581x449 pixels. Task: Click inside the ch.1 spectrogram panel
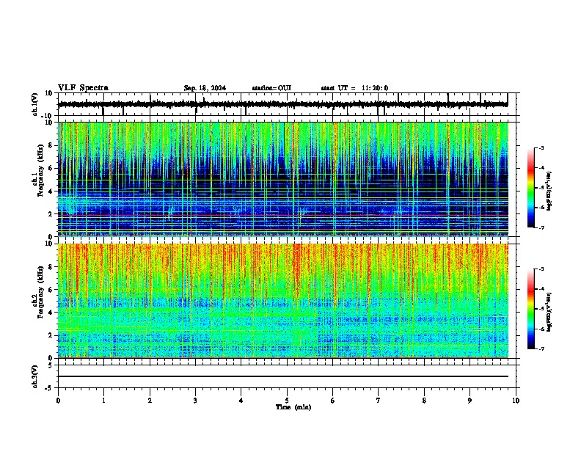pos(283,179)
